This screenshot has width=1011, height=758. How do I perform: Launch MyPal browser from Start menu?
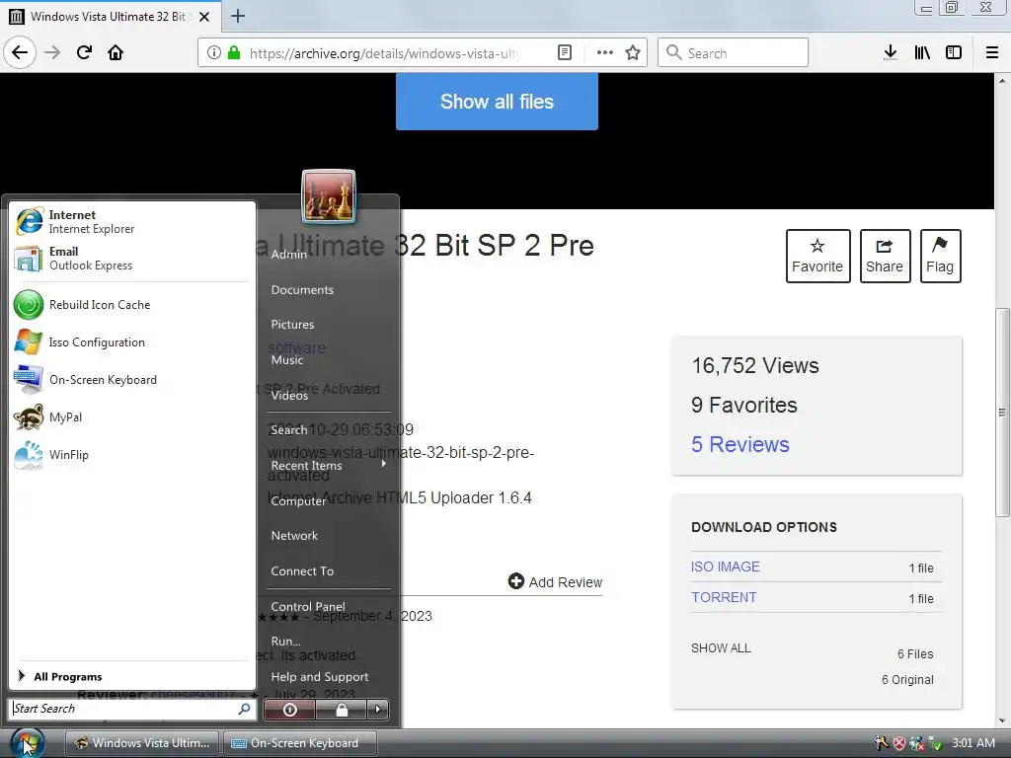pos(129,417)
